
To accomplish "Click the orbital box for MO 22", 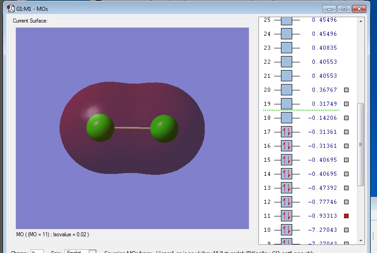I will pos(286,62).
